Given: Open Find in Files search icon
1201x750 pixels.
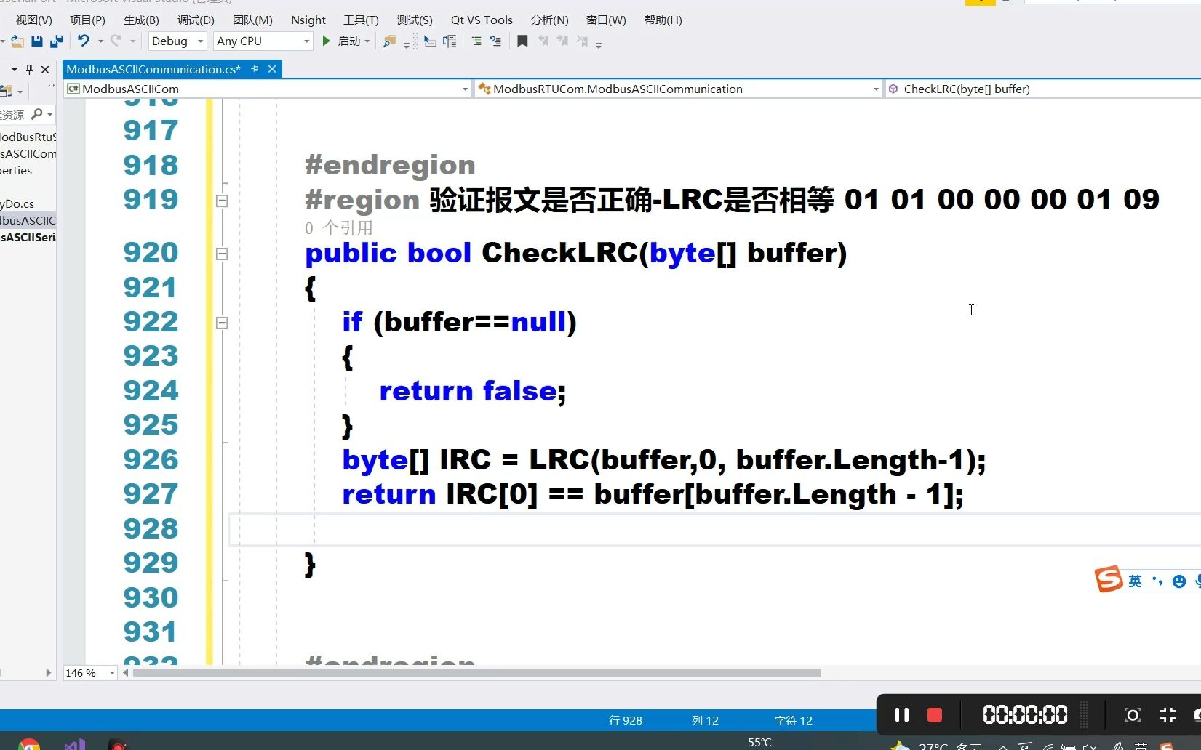Looking at the screenshot, I should [x=388, y=41].
